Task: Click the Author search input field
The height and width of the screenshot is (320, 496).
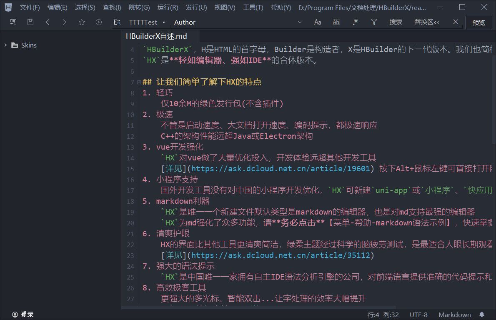Action: coord(234,22)
